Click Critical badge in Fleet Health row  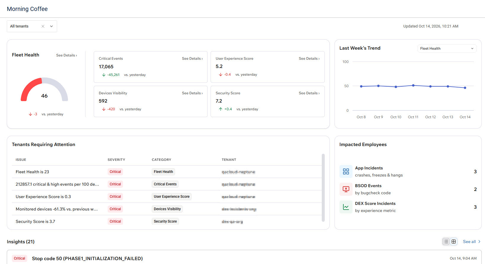tap(115, 172)
